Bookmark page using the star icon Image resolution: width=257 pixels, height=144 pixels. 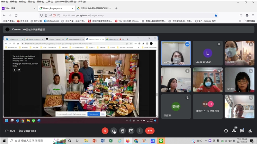coord(216,15)
